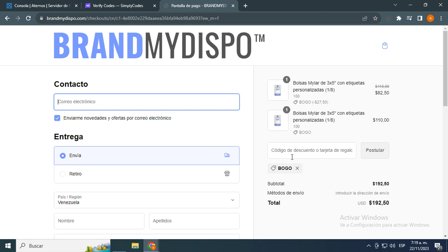Click the Subtotal label
The width and height of the screenshot is (448, 252).
point(276,184)
